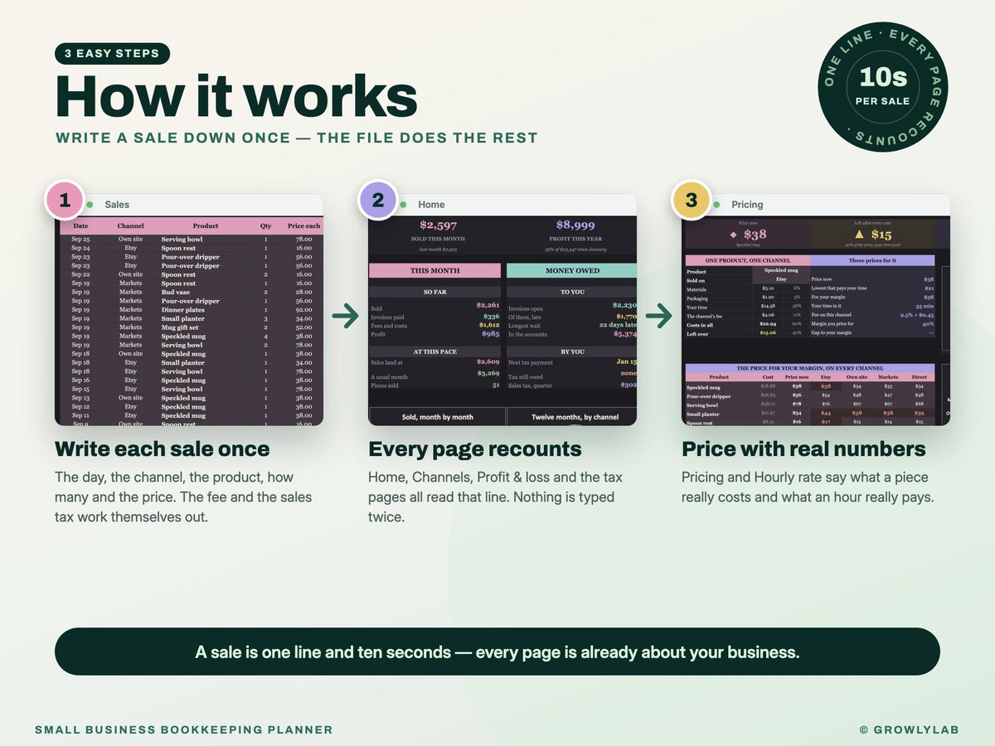Click the '$8,999' profit this year figure
The image size is (995, 746).
click(575, 225)
